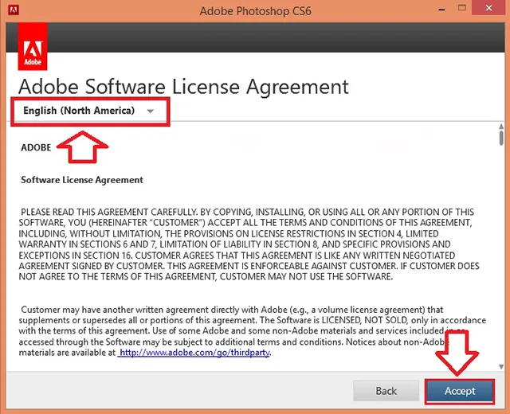Close the Adobe Photoshop CS6 installer

pyautogui.click(x=488, y=8)
